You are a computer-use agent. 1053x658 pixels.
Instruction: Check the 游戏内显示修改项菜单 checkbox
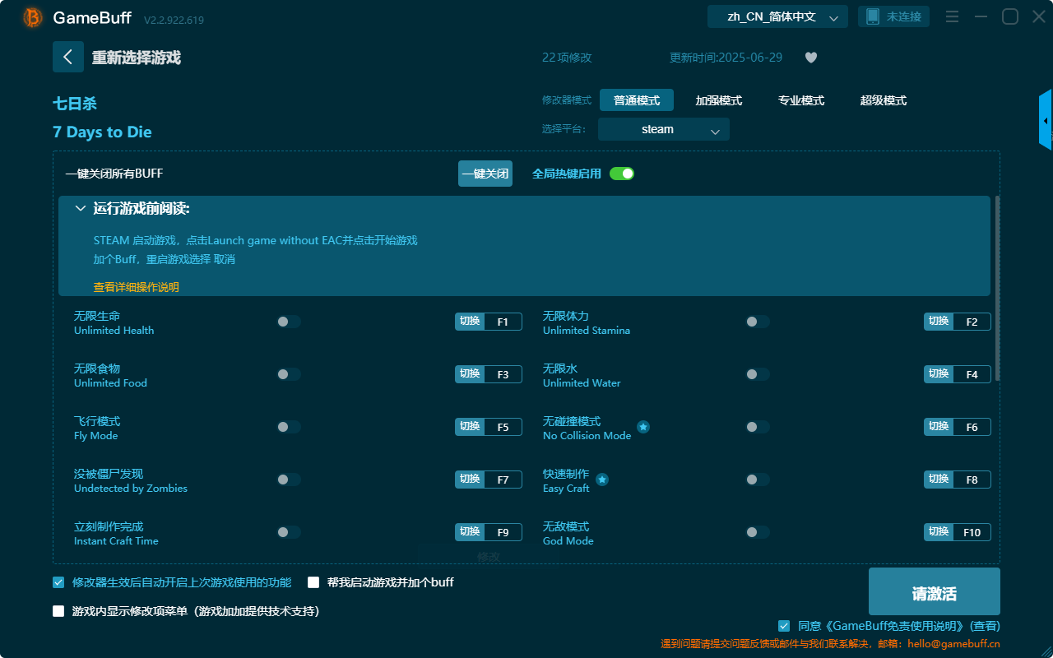pos(58,611)
